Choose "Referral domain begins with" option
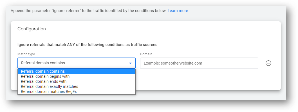298x112 pixels. point(77,76)
